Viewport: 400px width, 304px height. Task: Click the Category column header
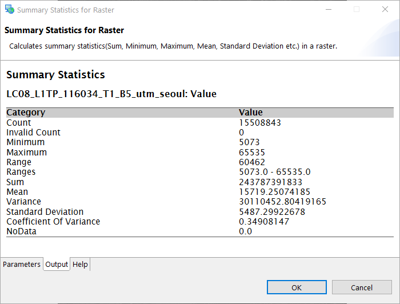26,113
